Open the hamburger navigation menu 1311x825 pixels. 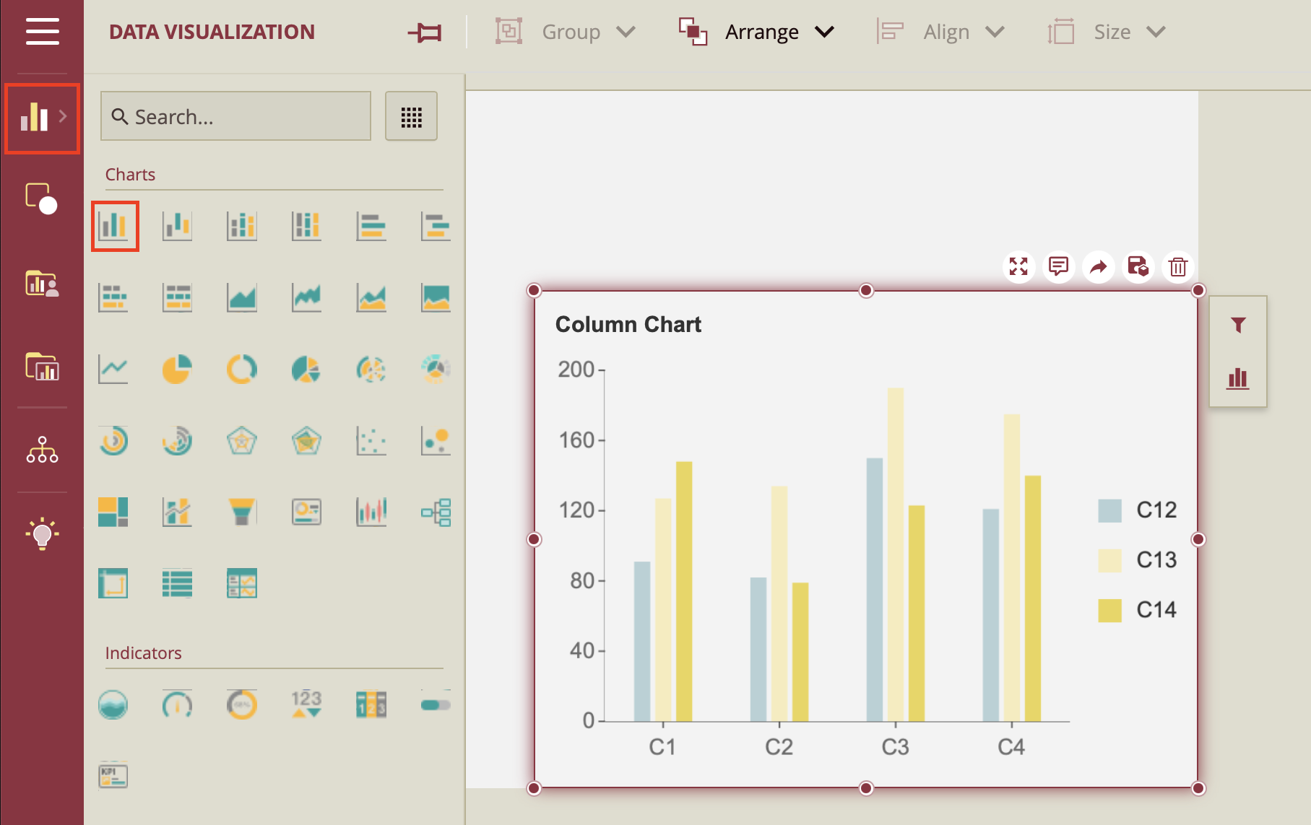click(41, 31)
